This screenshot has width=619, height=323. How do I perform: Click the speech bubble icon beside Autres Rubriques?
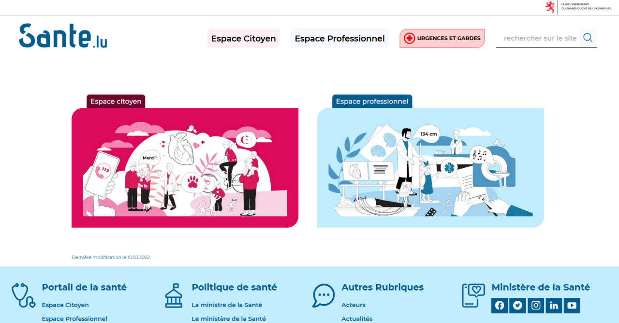click(x=324, y=295)
